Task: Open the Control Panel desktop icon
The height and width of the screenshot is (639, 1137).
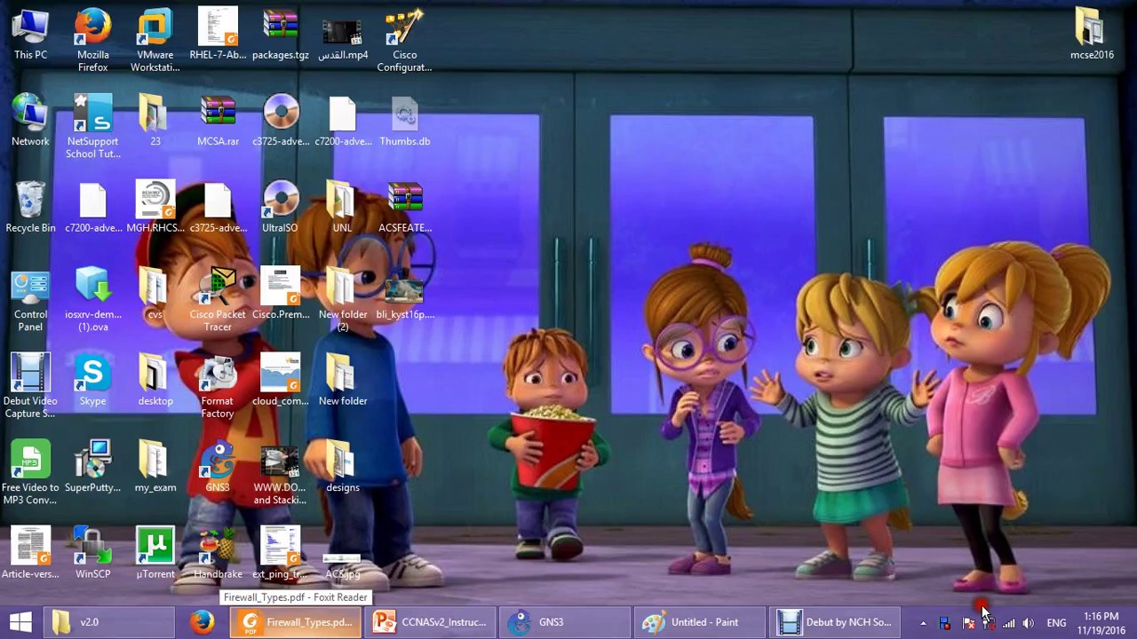Action: 30,302
